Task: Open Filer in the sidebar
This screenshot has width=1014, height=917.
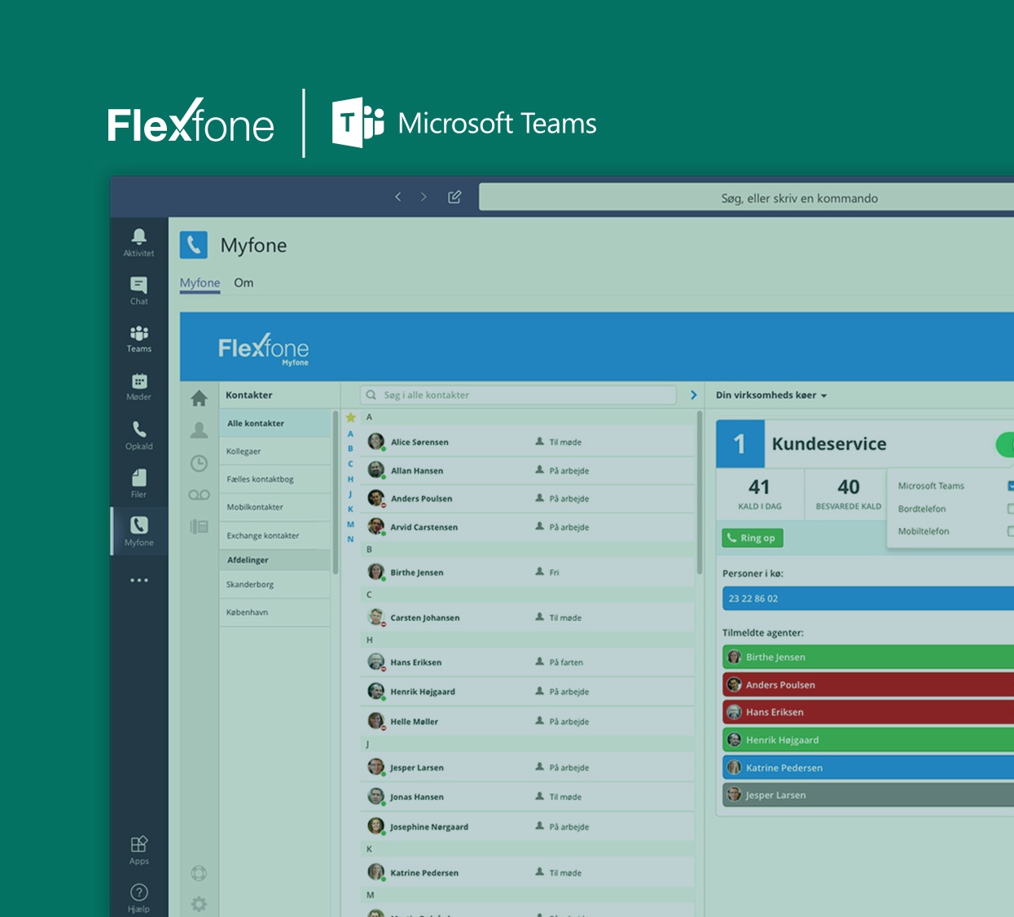Action: (x=139, y=483)
